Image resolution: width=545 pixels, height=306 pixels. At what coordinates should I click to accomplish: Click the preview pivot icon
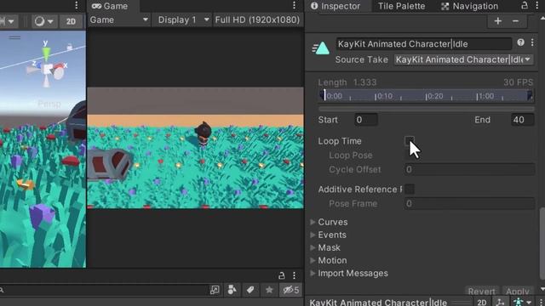pyautogui.click(x=500, y=303)
